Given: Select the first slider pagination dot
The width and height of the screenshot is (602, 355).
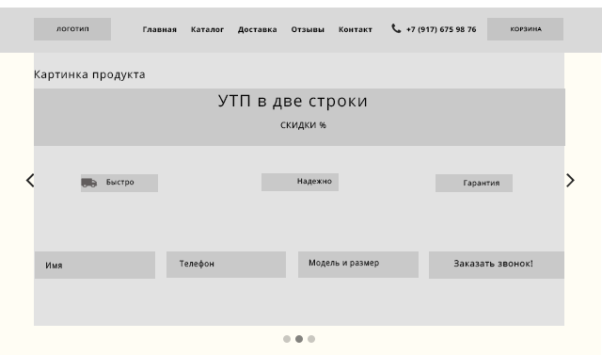Looking at the screenshot, I should click(287, 339).
